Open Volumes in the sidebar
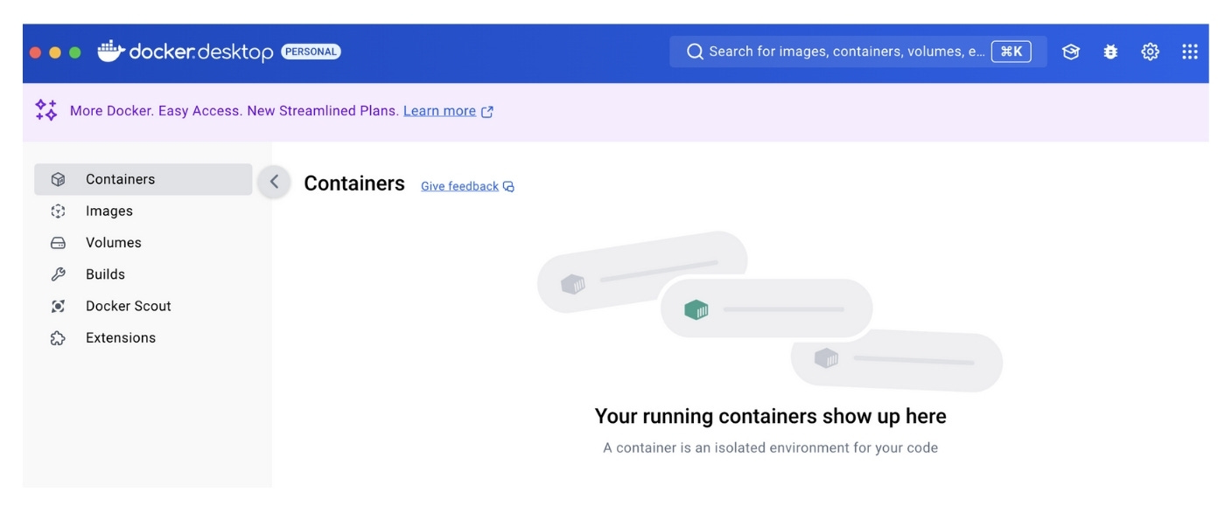The image size is (1232, 513). 143,243
